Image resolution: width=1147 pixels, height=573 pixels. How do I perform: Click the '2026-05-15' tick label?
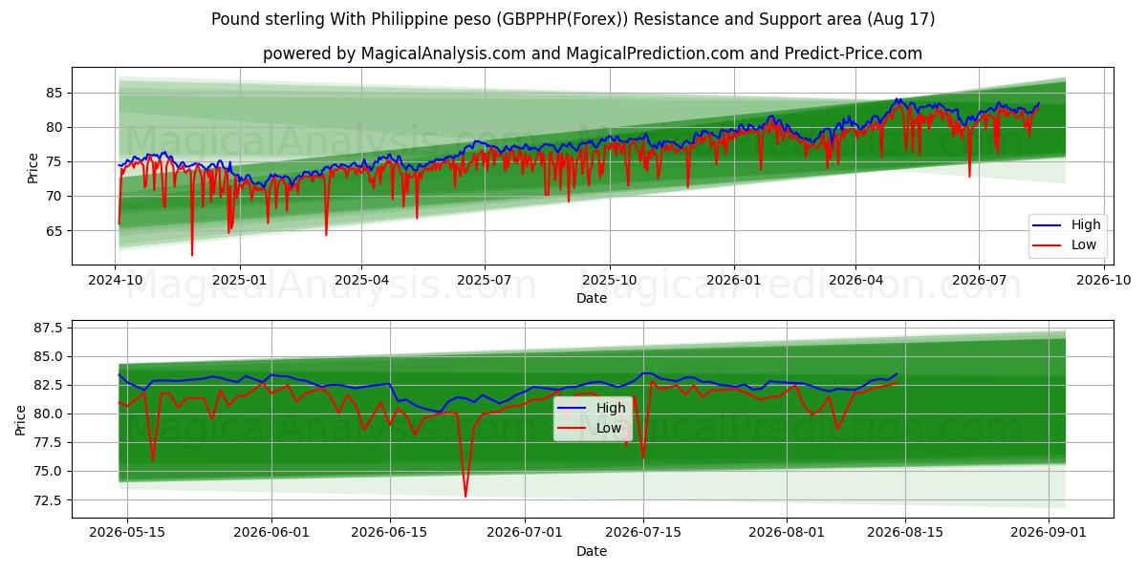(x=128, y=534)
